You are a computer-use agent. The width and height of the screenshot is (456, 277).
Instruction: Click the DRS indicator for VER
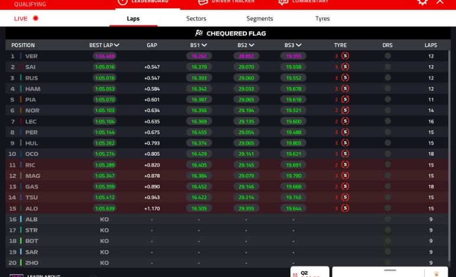pyautogui.click(x=387, y=56)
